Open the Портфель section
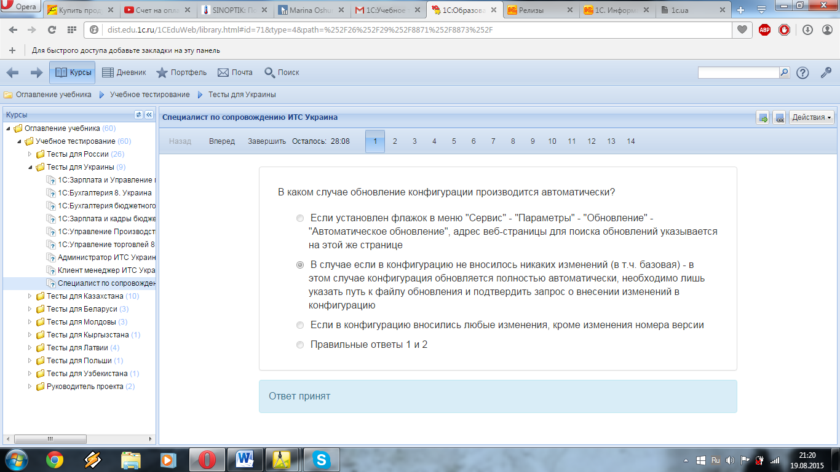Screen dimensions: 840x472 (181, 73)
